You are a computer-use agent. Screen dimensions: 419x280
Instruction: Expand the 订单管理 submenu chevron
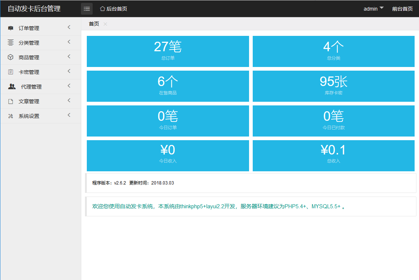pos(69,27)
